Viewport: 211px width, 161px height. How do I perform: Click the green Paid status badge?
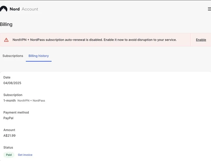coord(9,155)
